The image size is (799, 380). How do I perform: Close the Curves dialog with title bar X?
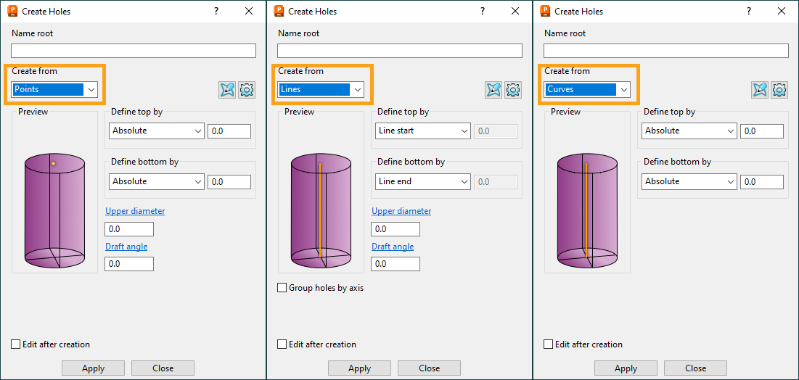coord(782,11)
